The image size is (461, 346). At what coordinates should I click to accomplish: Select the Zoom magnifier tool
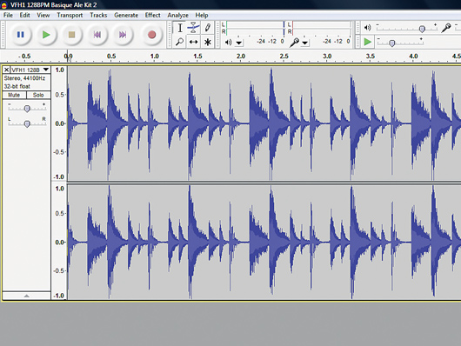pyautogui.click(x=180, y=42)
